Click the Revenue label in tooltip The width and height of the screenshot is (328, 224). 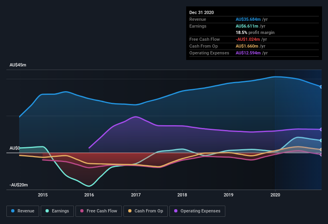198,19
